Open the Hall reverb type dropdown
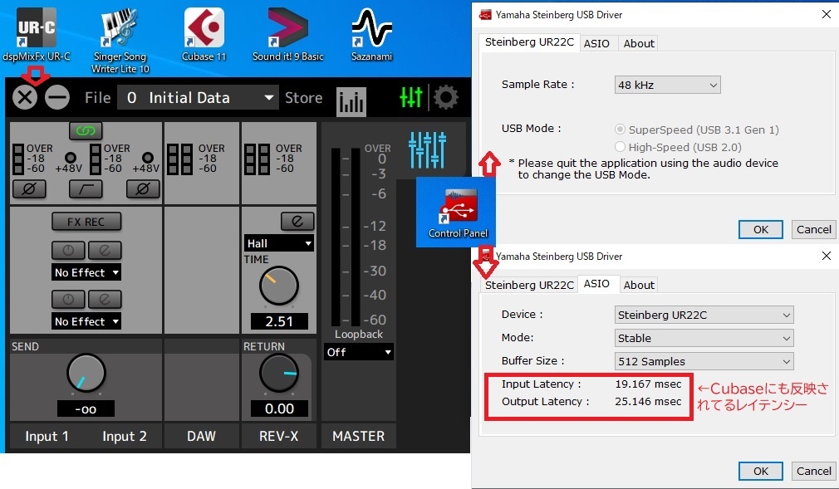839x489 pixels. pyautogui.click(x=279, y=243)
